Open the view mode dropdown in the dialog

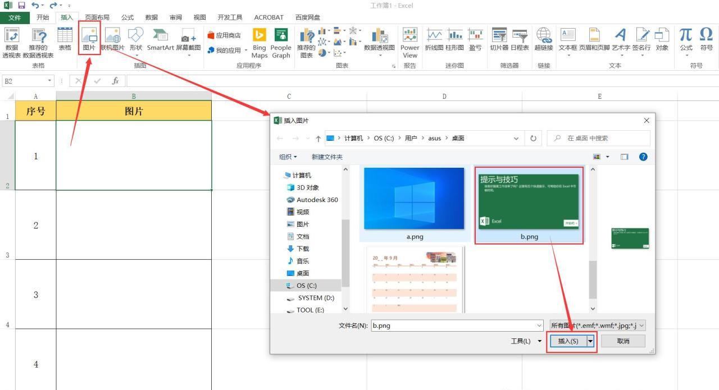(x=608, y=157)
